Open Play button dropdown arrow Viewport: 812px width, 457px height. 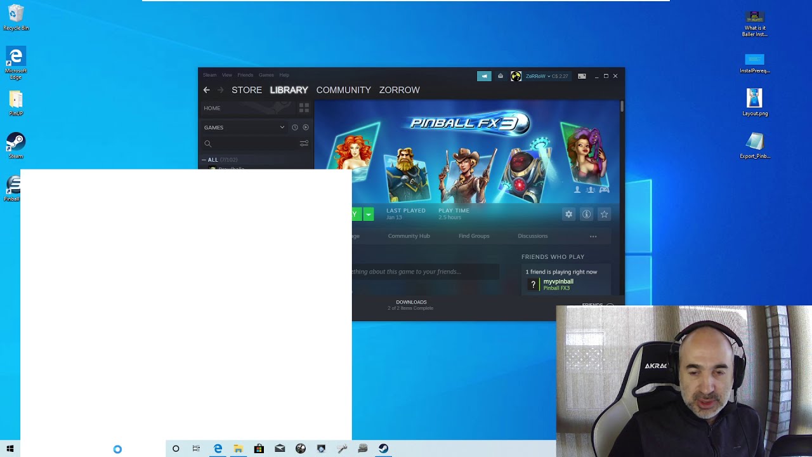pyautogui.click(x=368, y=215)
